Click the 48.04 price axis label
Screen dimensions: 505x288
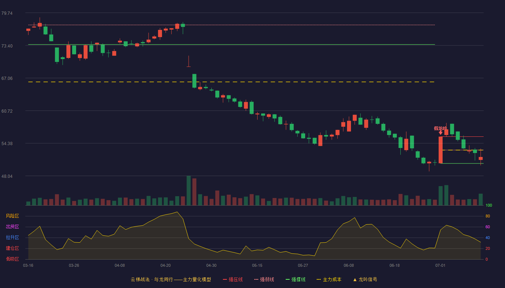pos(7,176)
